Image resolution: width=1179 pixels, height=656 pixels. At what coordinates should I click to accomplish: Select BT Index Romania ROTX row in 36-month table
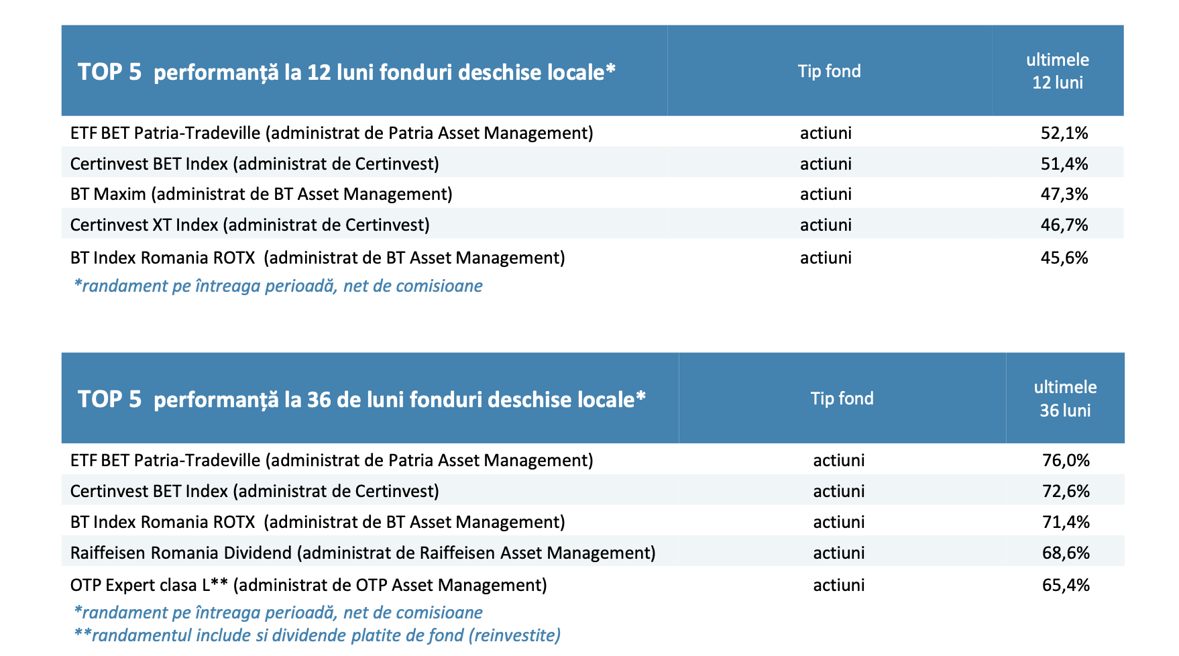(x=593, y=521)
